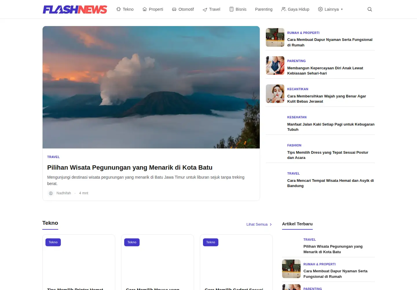Click the kitchen thumbnail under Artikel Terbaru
Image resolution: width=417 pixels, height=290 pixels.
[x=291, y=269]
